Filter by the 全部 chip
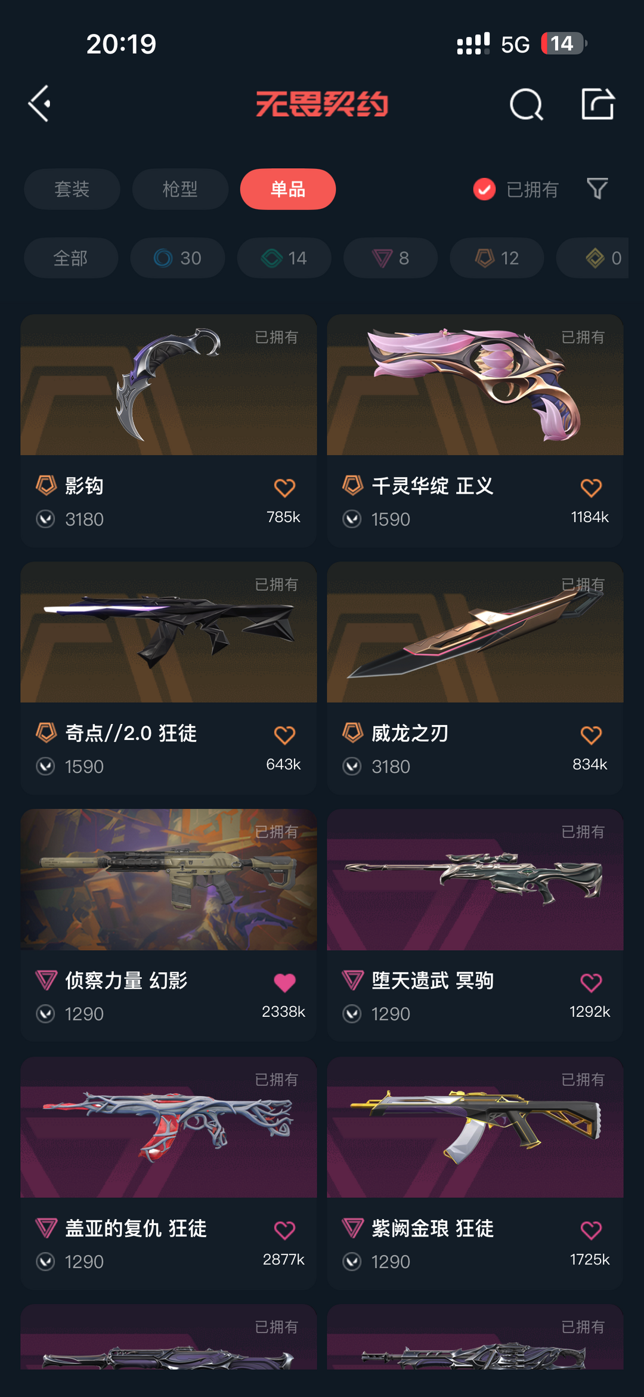 point(71,258)
